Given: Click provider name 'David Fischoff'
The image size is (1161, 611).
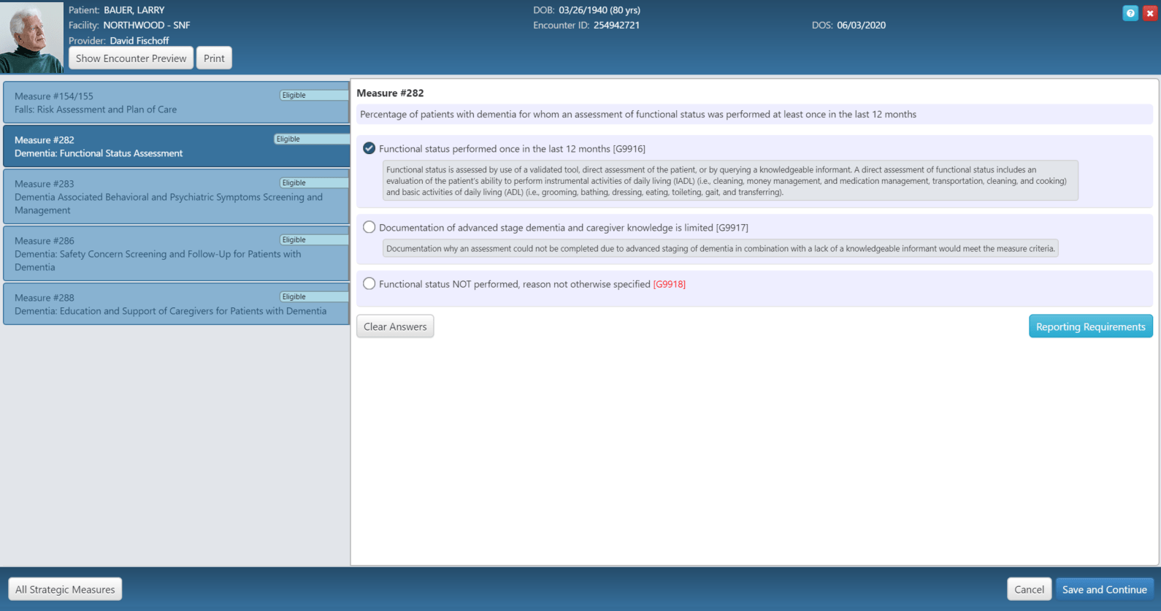Looking at the screenshot, I should [x=139, y=41].
